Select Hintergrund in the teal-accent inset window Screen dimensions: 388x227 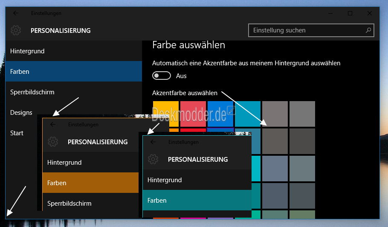(x=197, y=180)
